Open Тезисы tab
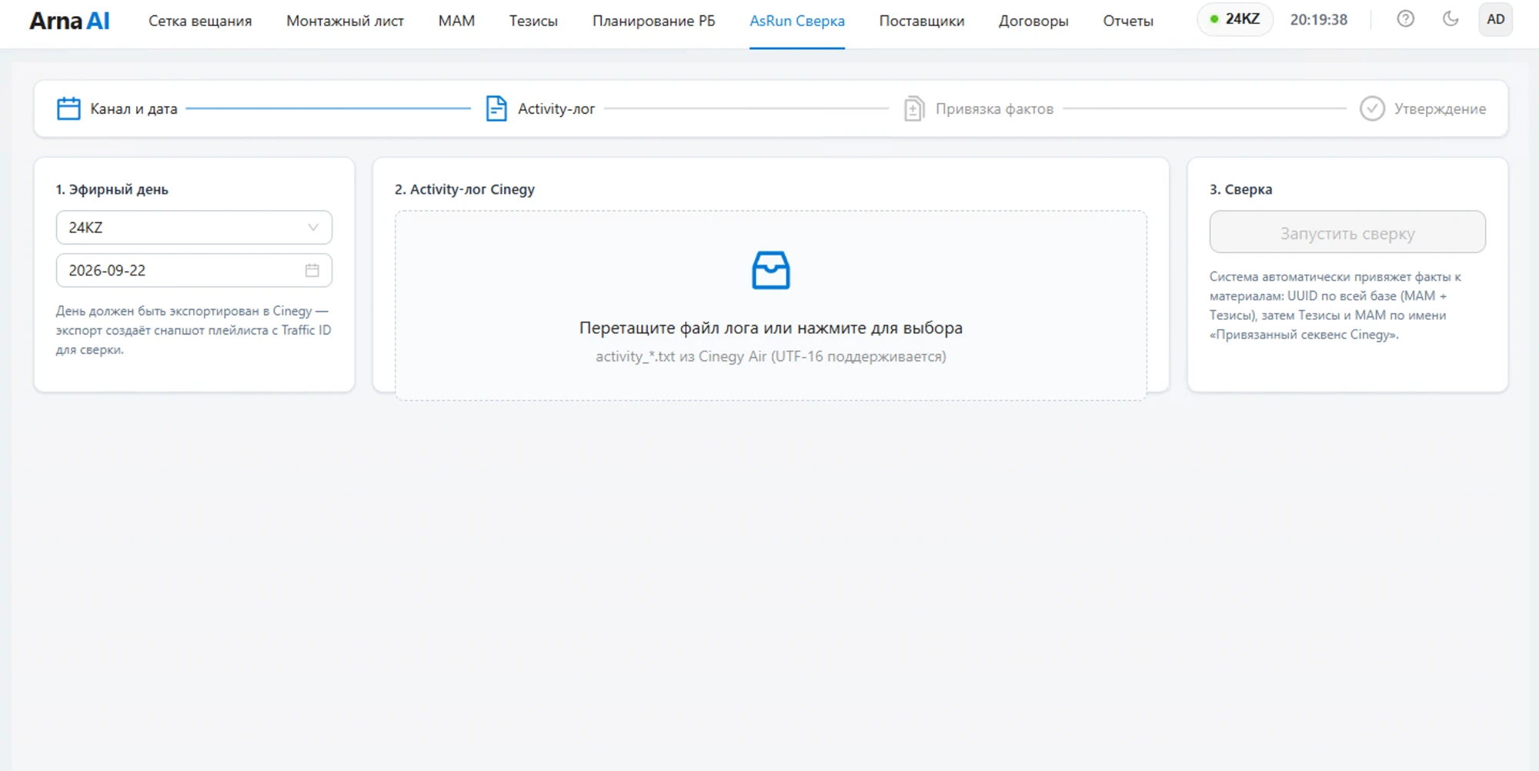This screenshot has height=771, width=1539. point(533,21)
